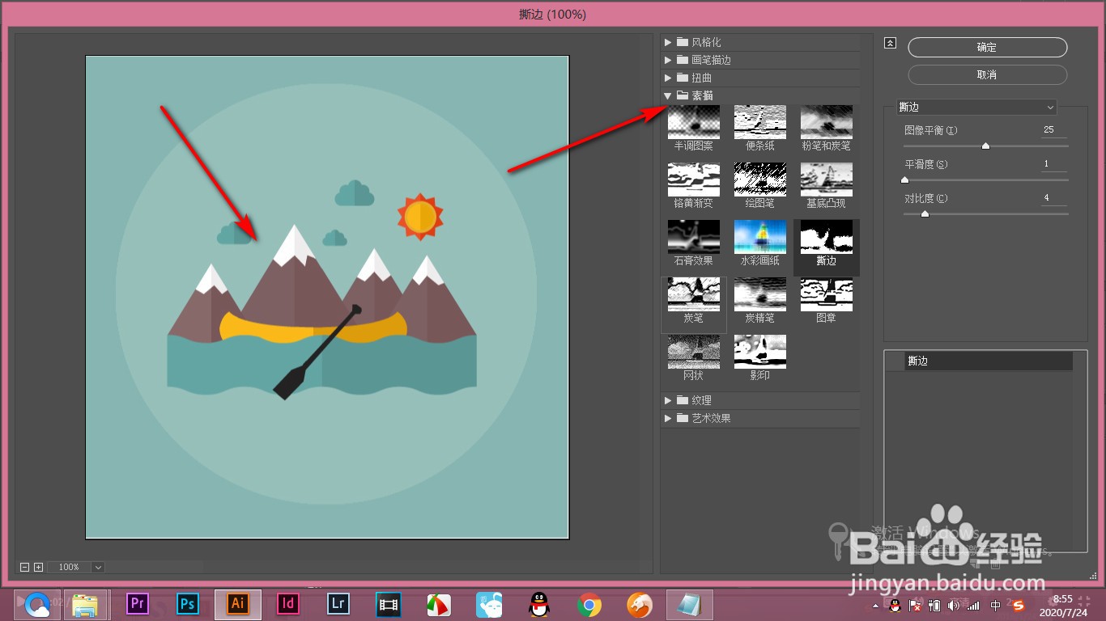
Task: Zoom out preview with minus button
Action: coord(24,568)
